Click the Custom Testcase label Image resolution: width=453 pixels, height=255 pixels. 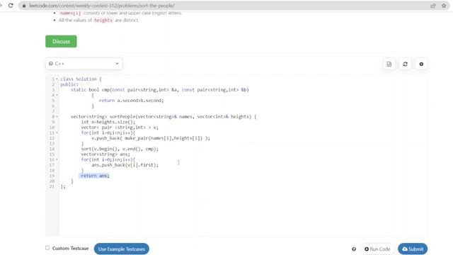[70, 249]
